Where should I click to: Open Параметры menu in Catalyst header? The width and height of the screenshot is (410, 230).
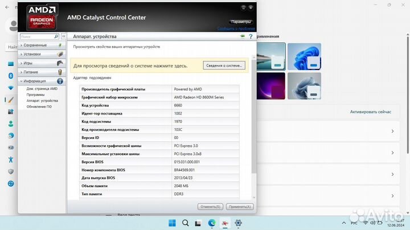point(241,22)
